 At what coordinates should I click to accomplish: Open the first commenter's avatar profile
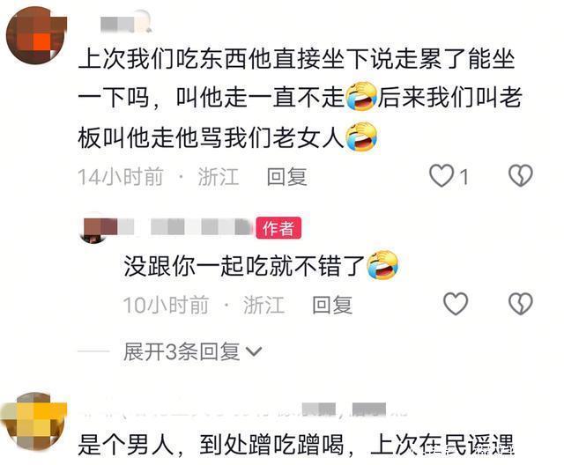click(36, 35)
